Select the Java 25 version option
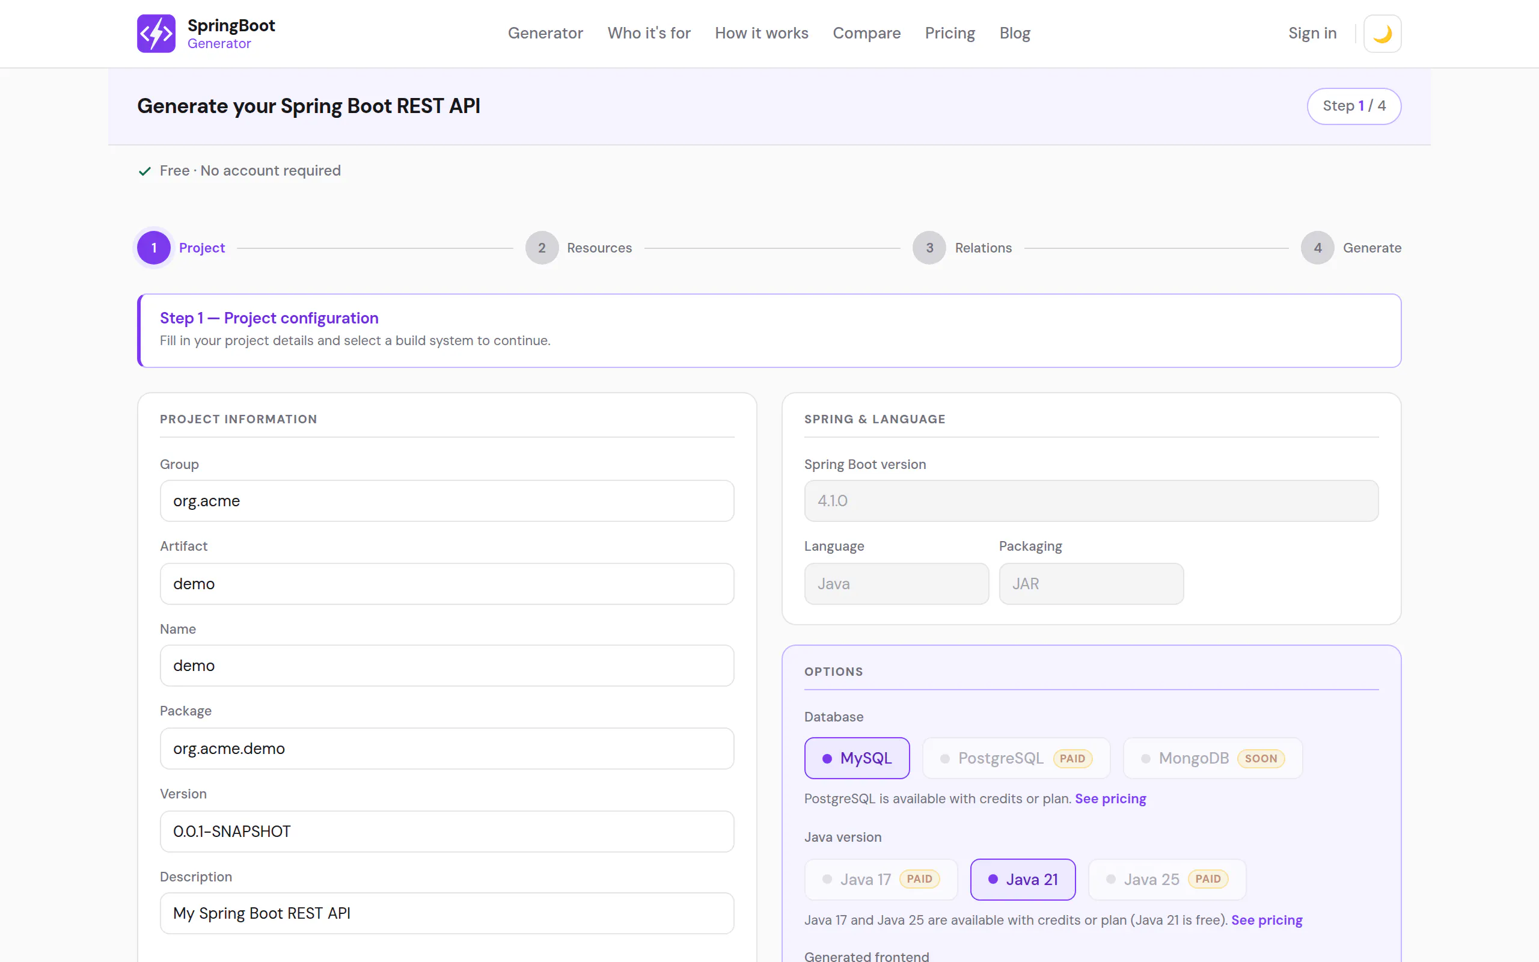The image size is (1539, 962). 1167,879
